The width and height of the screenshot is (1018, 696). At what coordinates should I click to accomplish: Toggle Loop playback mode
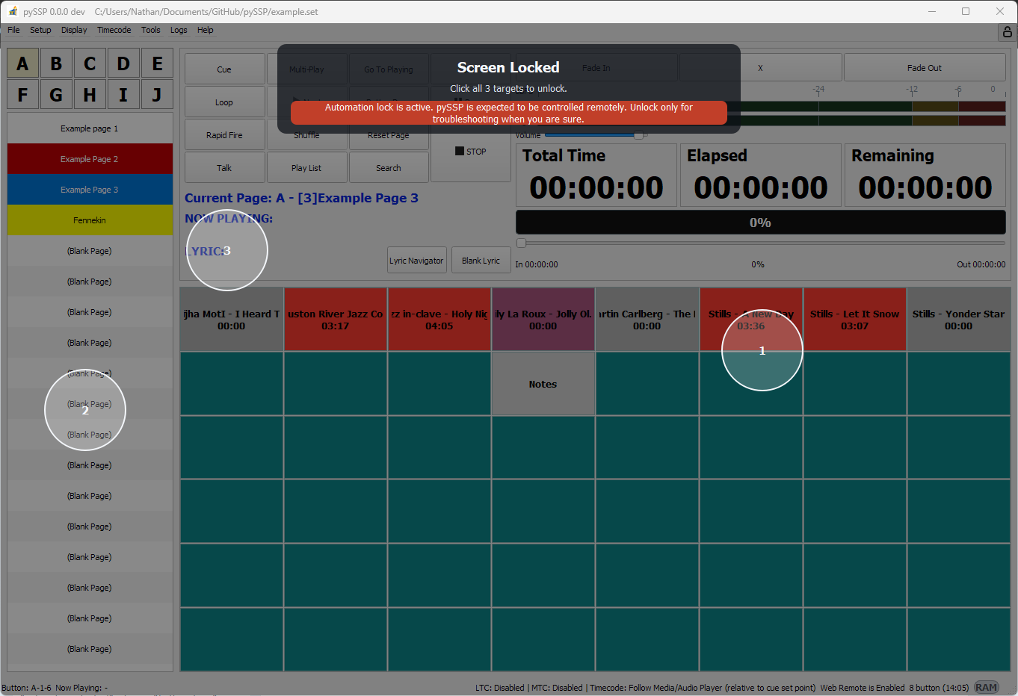pyautogui.click(x=224, y=102)
